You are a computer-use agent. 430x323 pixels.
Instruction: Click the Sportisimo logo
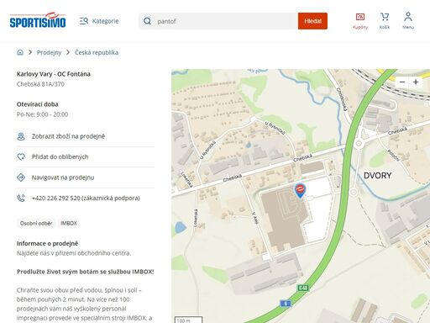[38, 20]
